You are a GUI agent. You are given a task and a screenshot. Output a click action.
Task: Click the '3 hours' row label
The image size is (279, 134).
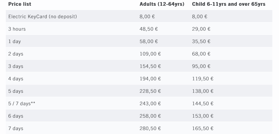point(17,29)
